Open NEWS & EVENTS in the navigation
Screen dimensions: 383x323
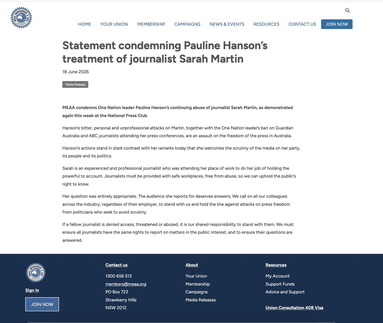coord(227,24)
